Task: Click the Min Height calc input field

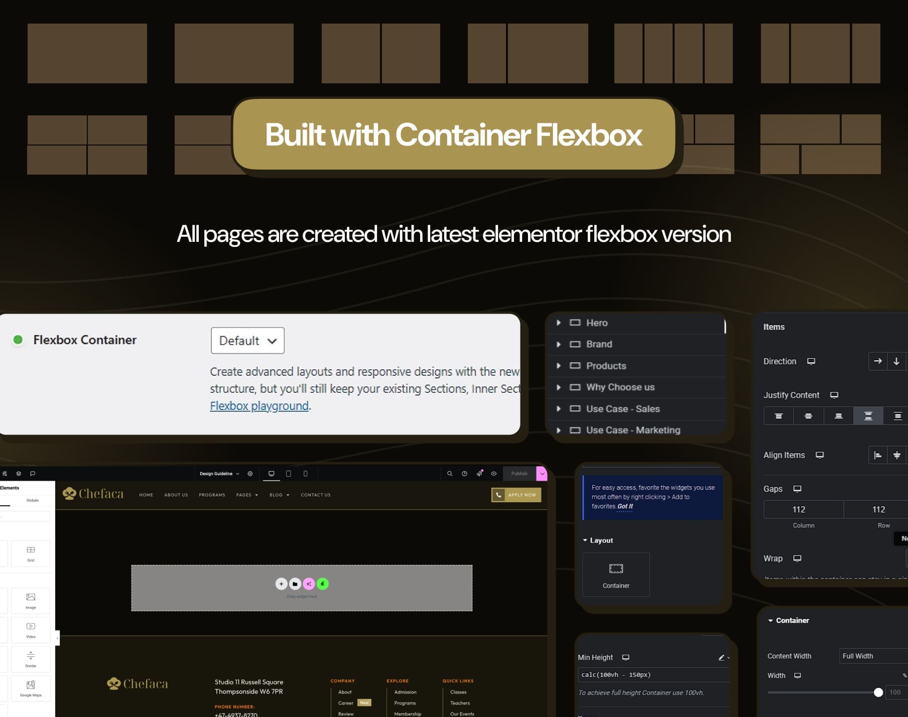Action: [653, 675]
